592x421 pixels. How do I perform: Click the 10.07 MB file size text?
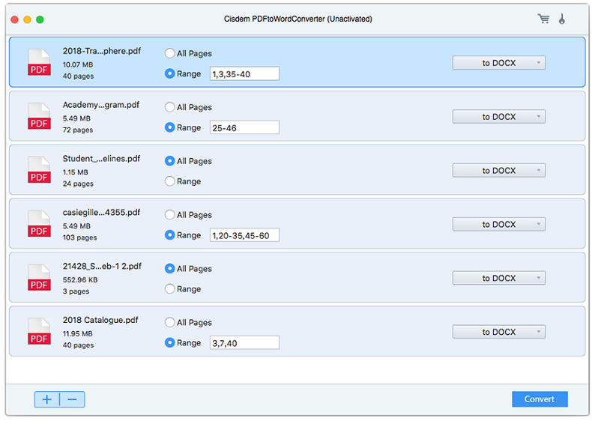coord(78,64)
